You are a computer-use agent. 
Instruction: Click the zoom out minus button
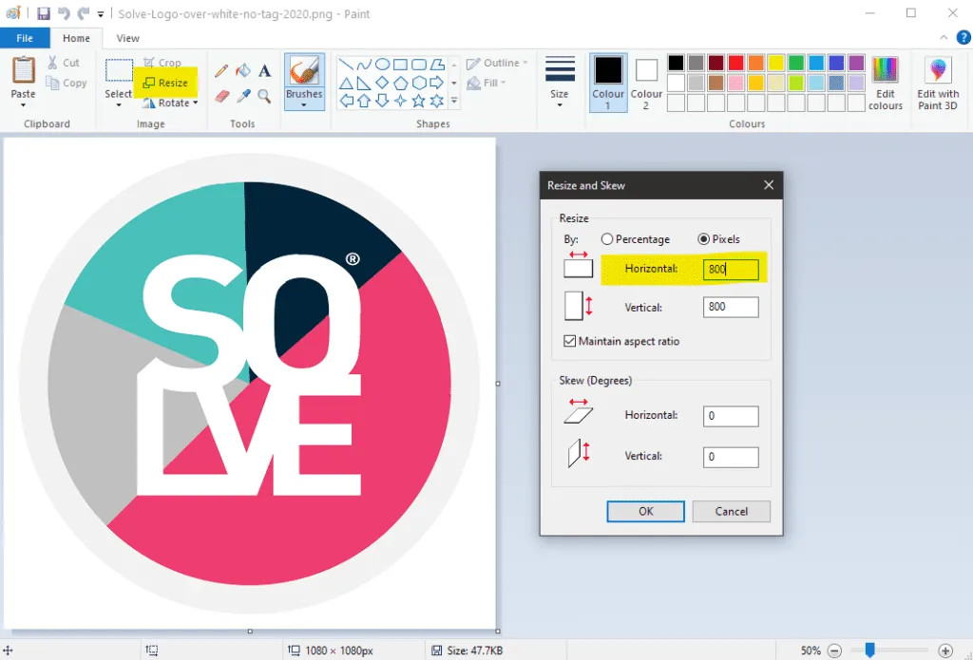(834, 651)
